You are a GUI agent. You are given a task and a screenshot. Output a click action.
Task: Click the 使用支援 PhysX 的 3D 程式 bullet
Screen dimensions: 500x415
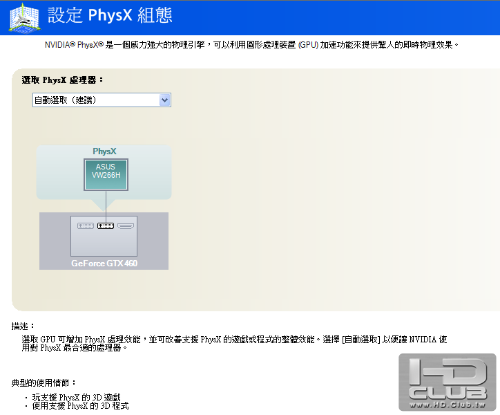click(x=81, y=406)
